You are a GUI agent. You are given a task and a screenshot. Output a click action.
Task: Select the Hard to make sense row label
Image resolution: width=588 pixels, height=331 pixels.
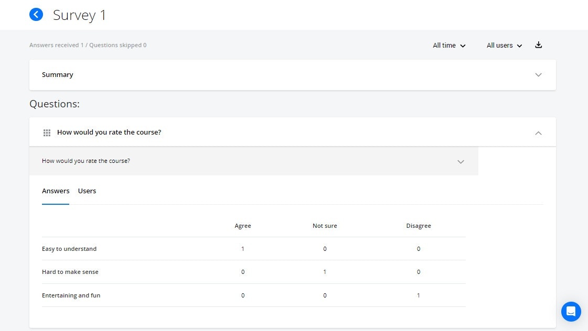click(x=70, y=272)
